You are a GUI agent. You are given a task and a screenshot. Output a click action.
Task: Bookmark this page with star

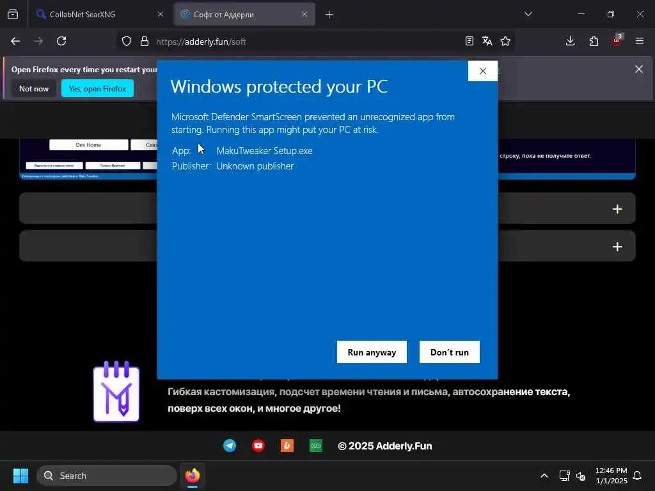(x=505, y=41)
